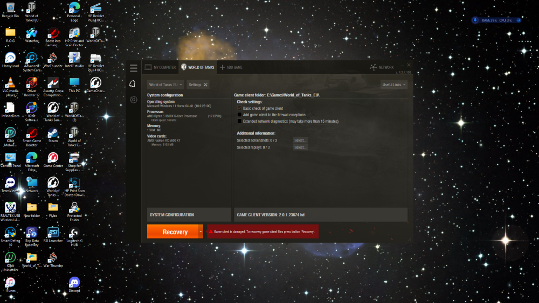Switch to the My Computer tab
Viewport: 539px width, 303px height.
point(160,67)
